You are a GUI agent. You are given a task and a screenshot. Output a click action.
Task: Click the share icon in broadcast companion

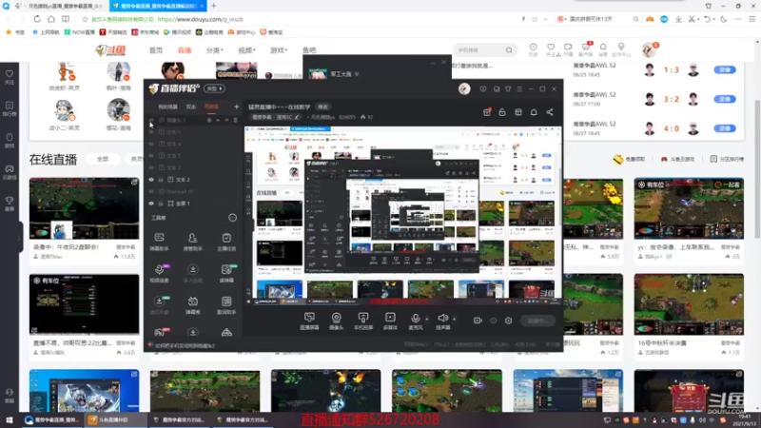click(550, 112)
